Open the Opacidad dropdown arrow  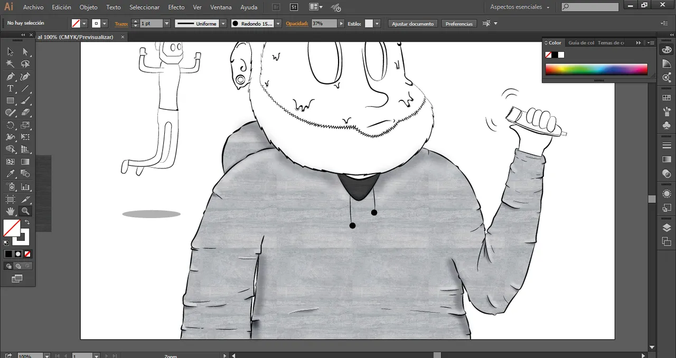coord(341,23)
